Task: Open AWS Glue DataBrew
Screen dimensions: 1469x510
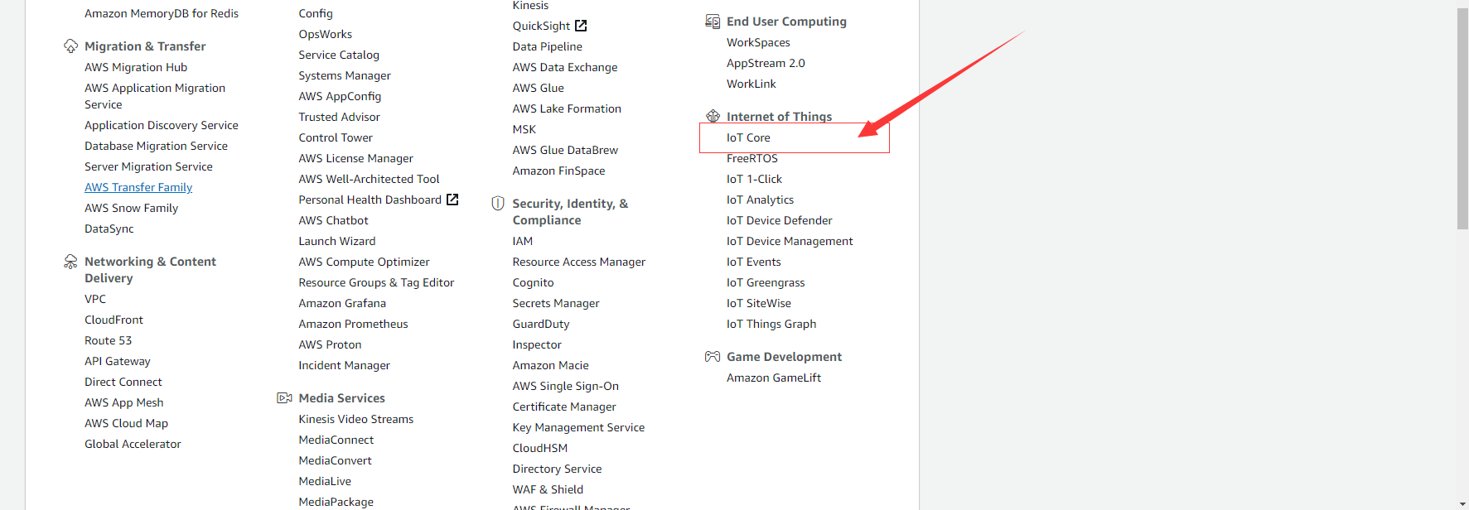Action: pos(565,150)
